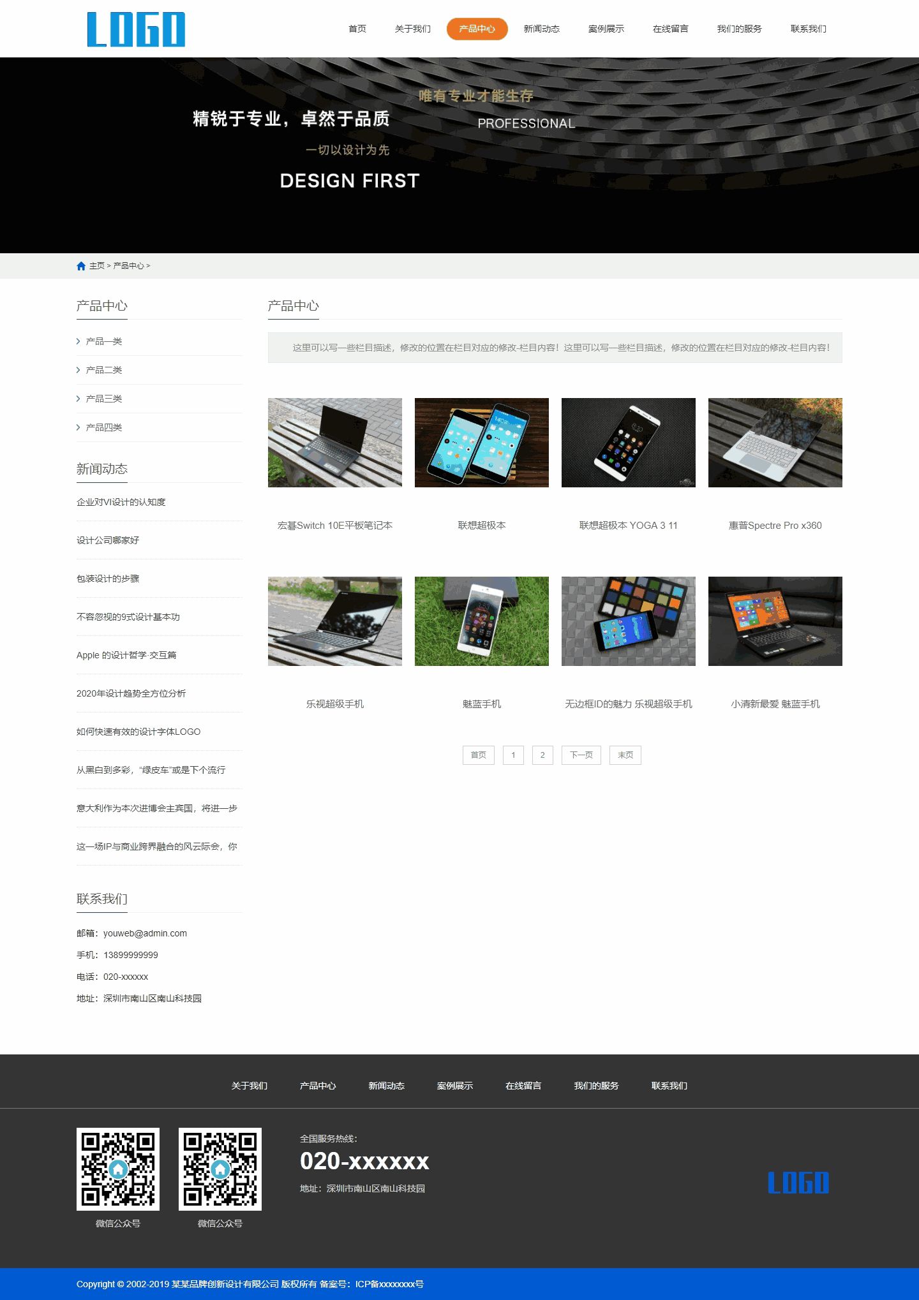Click the first WeChat QR code
Image resolution: width=919 pixels, height=1300 pixels.
[118, 1169]
